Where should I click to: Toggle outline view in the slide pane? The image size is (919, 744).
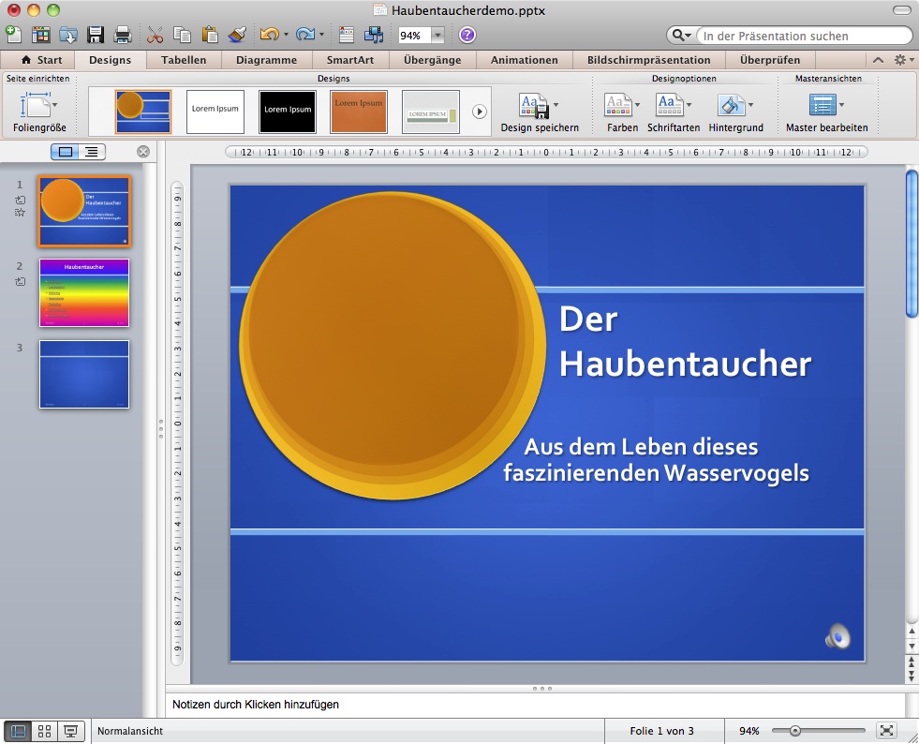(x=92, y=152)
